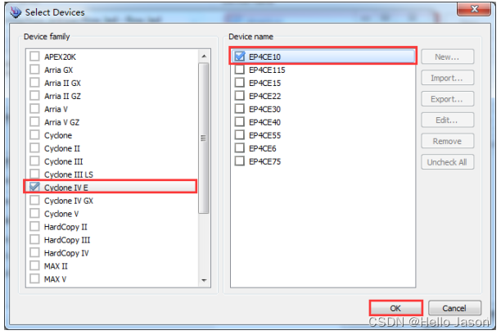Click the device family scrollbar thumb
The height and width of the screenshot is (335, 501).
pos(204,138)
